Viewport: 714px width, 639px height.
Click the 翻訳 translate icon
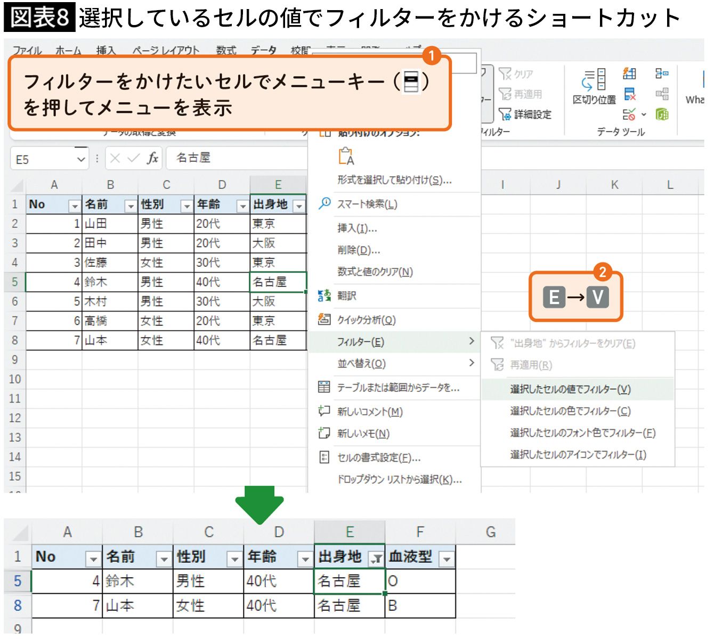click(324, 296)
